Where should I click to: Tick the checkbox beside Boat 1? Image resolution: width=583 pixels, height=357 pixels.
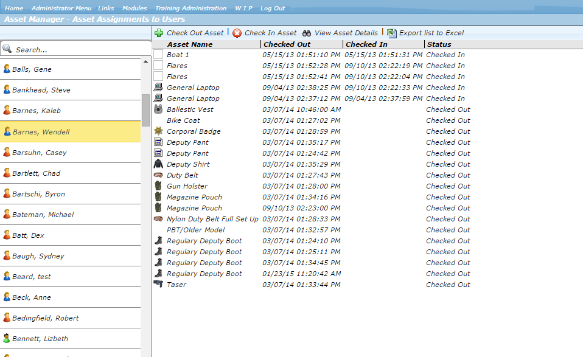[x=158, y=55]
